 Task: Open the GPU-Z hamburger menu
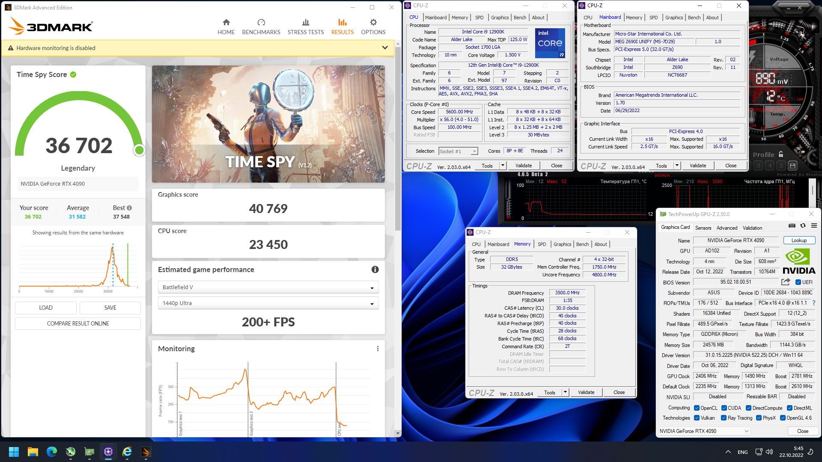pyautogui.click(x=814, y=226)
